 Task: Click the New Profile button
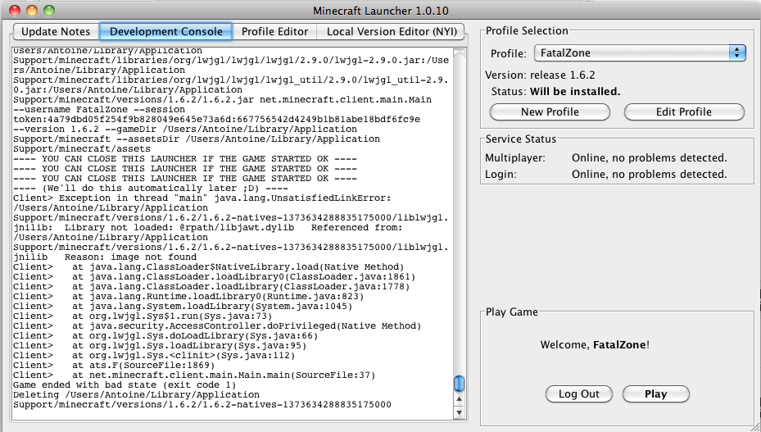click(x=550, y=111)
